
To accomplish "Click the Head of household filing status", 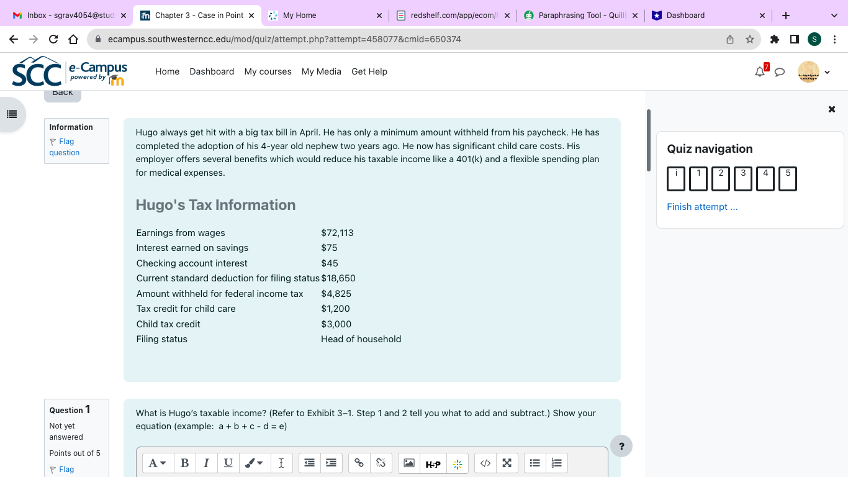I will point(361,339).
